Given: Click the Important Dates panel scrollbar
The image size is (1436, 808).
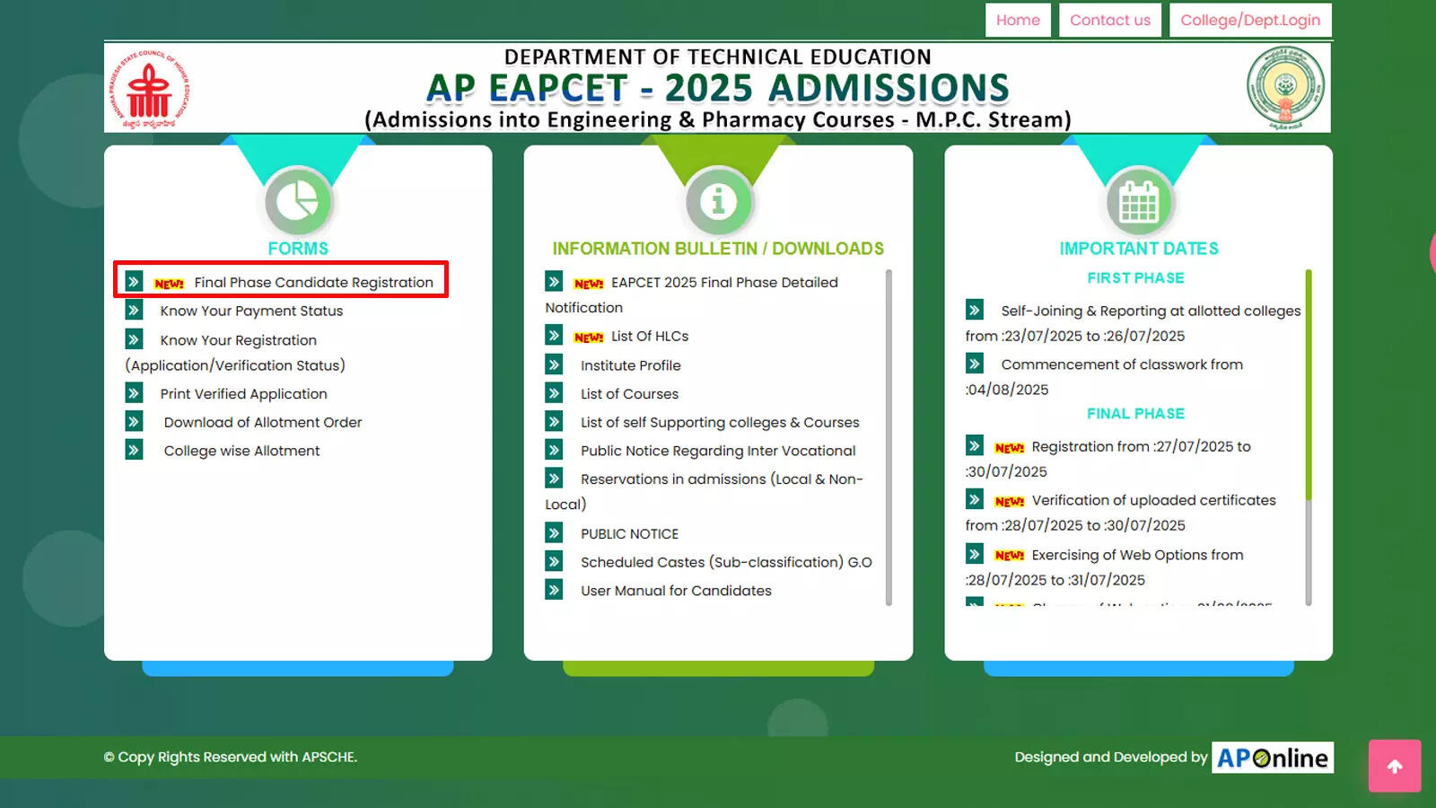Looking at the screenshot, I should pyautogui.click(x=1309, y=437).
